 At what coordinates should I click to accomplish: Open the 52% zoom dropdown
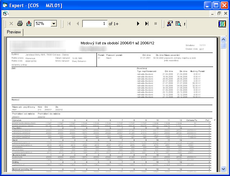[x=54, y=24]
